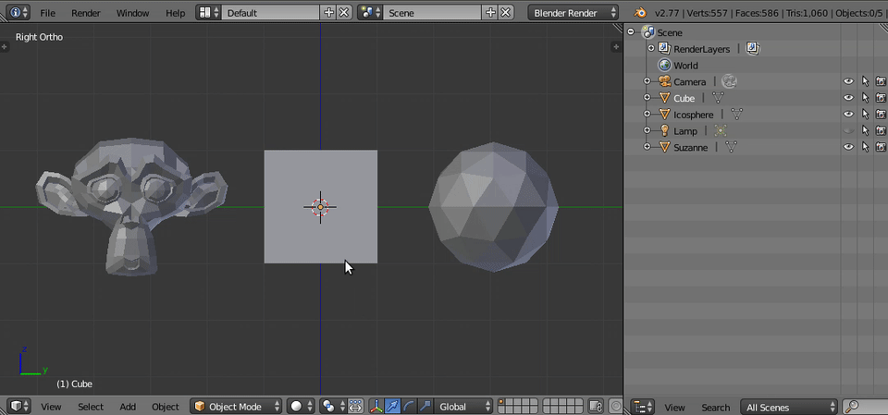Viewport: 888px width, 415px height.
Task: Click the Blender logo icon in header
Action: coord(640,13)
